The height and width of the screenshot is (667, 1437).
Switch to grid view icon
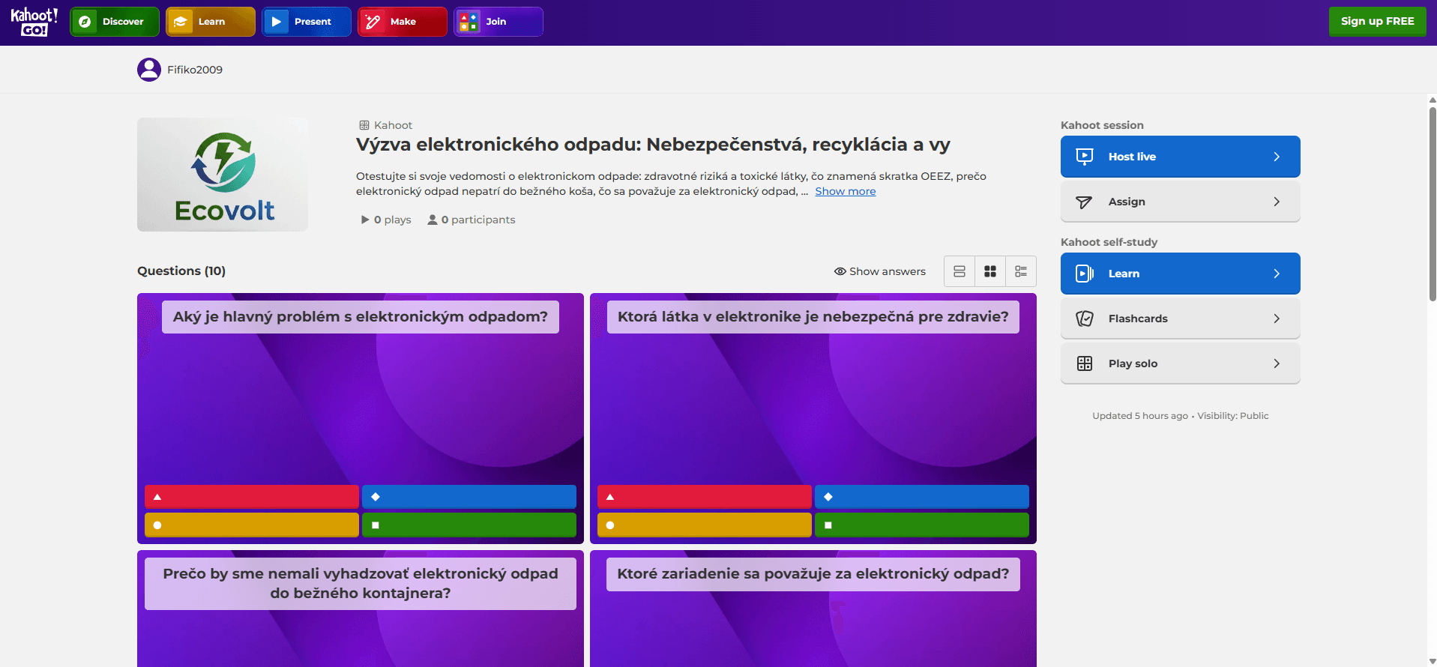990,271
